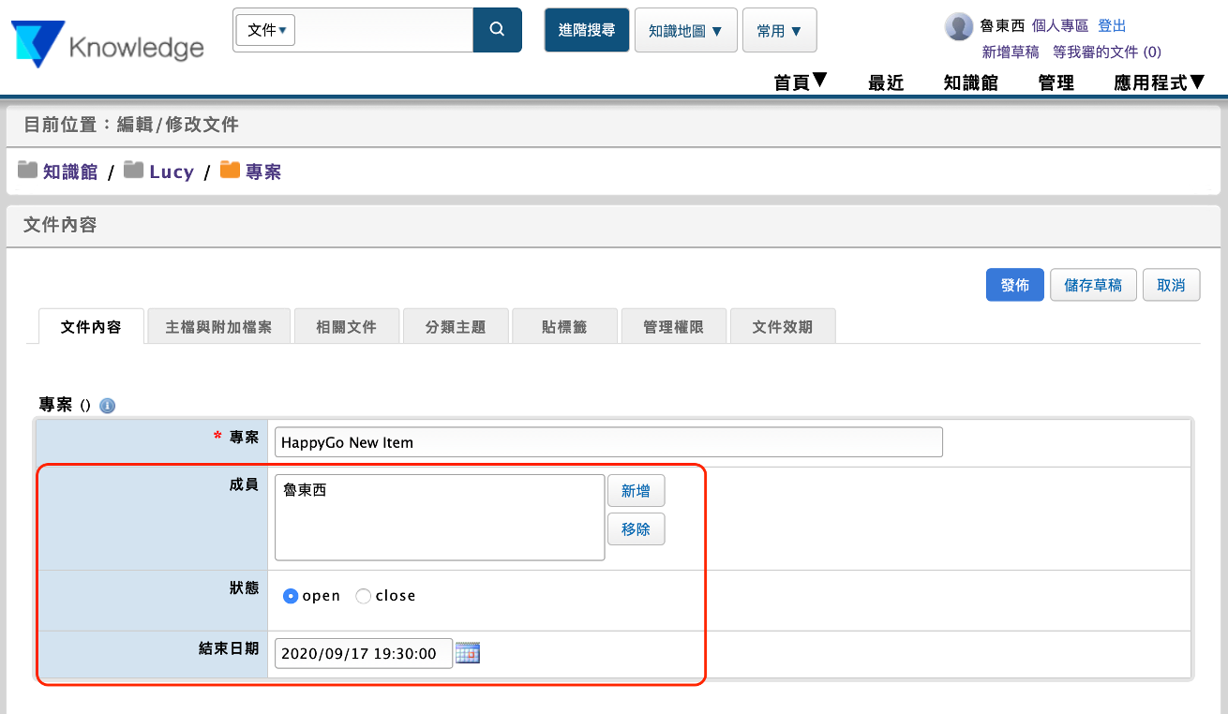1228x714 pixels.
Task: Switch to the 管理權限 tab
Action: 672,327
